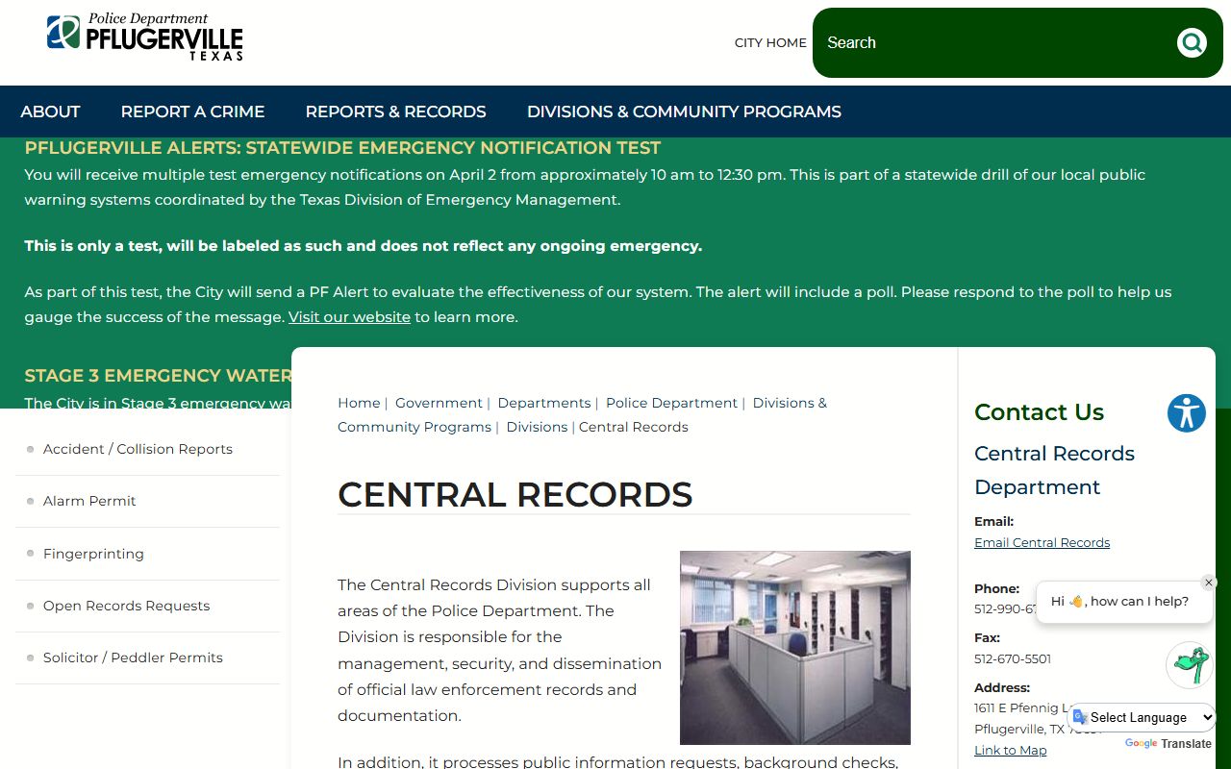Click the records office photo
Image resolution: width=1231 pixels, height=769 pixels.
(794, 647)
